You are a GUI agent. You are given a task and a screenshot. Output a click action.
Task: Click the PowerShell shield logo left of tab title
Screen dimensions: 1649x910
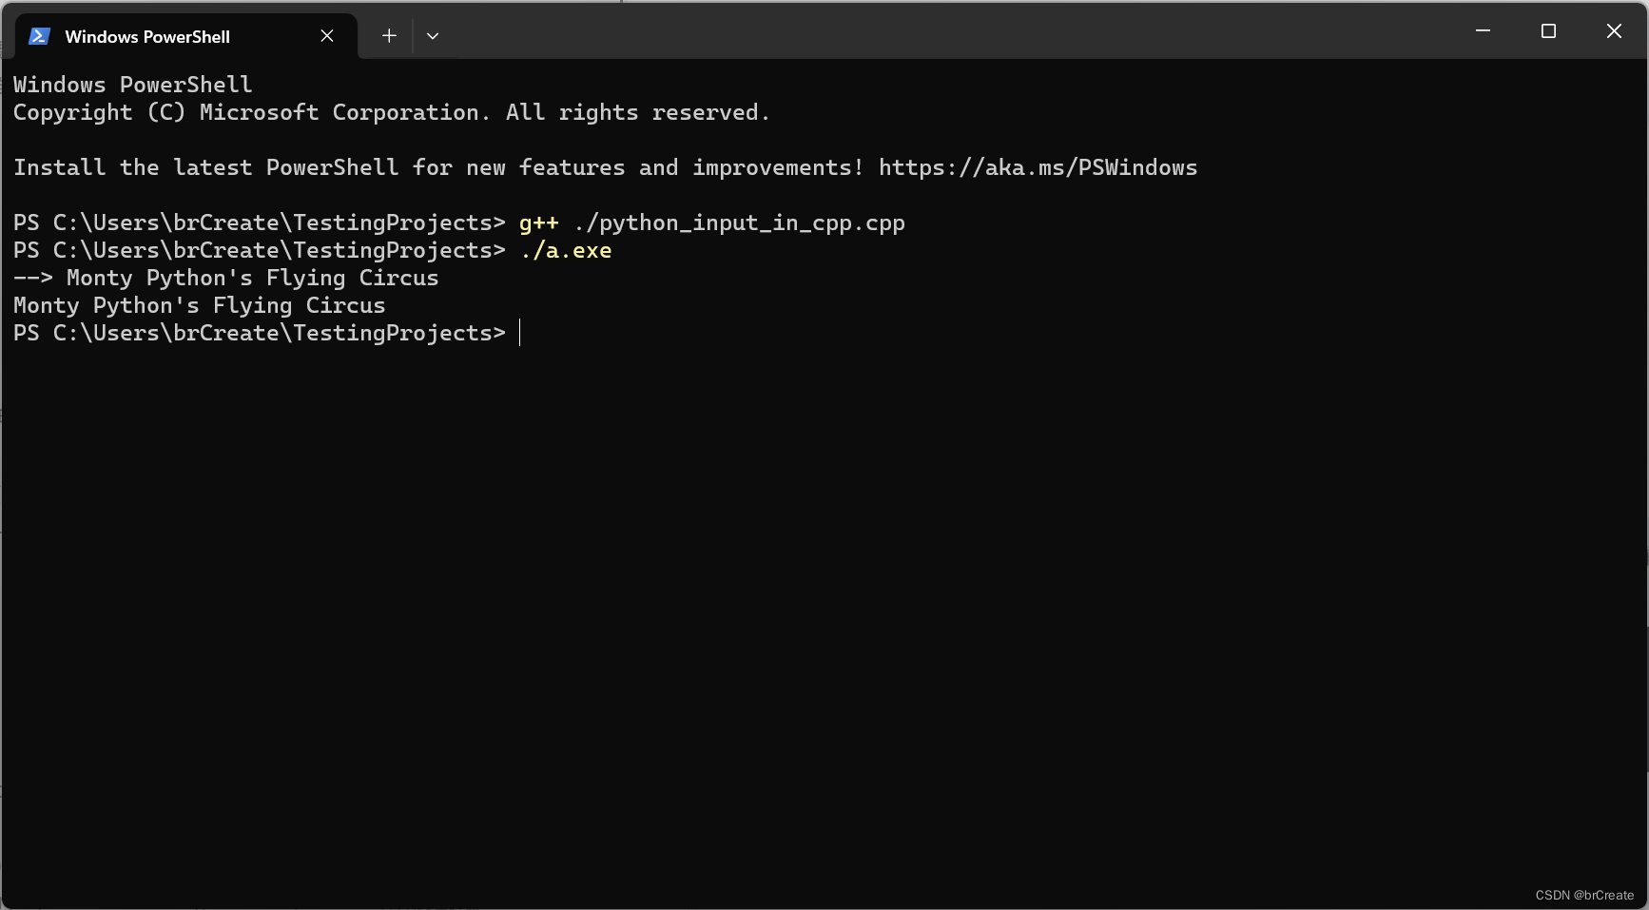point(38,36)
